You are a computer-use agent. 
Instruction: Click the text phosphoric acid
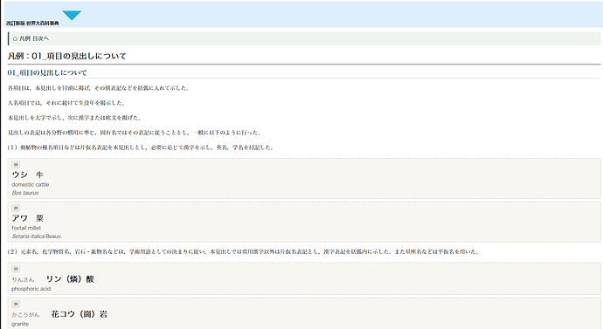point(31,289)
